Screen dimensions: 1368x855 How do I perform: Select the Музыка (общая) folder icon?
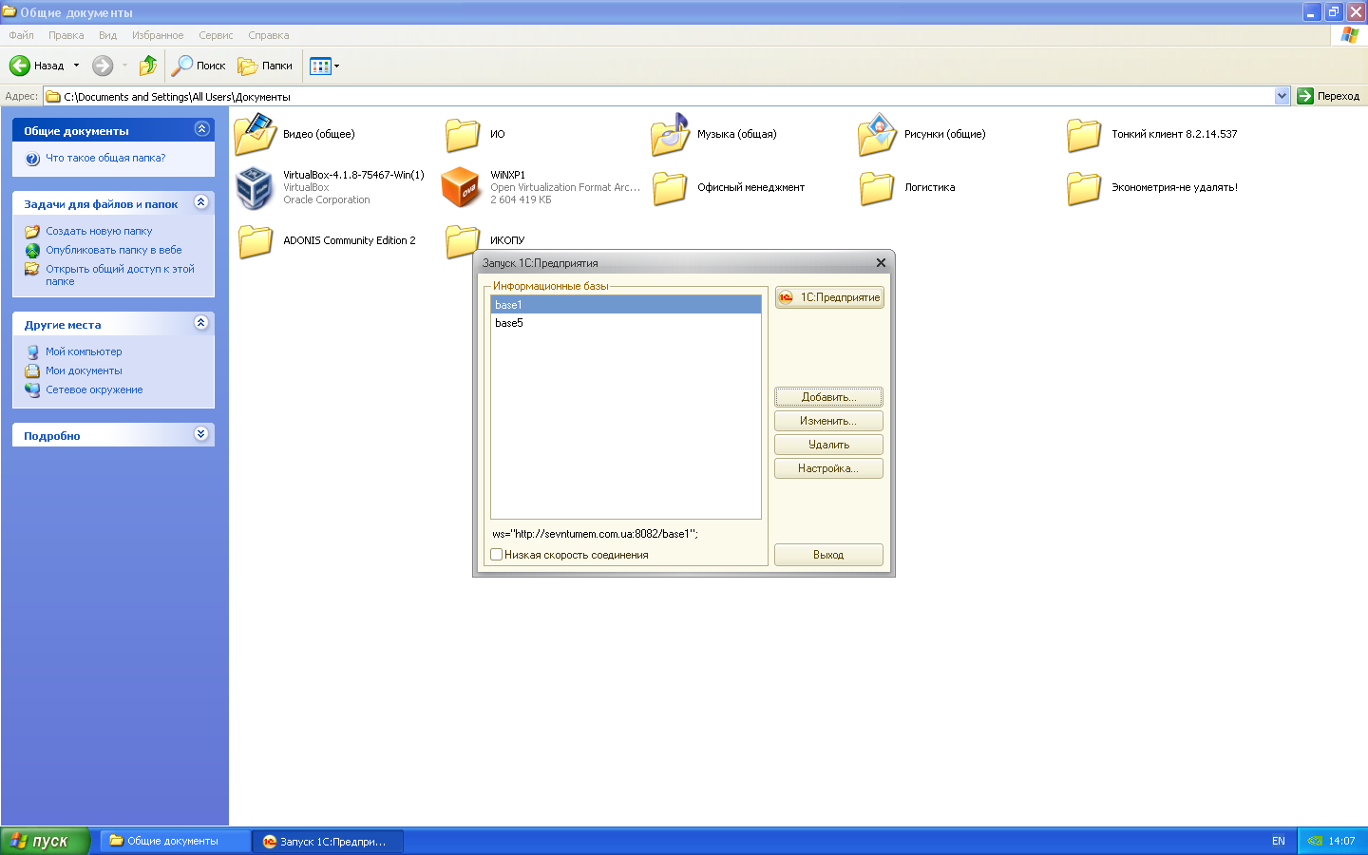click(x=670, y=134)
